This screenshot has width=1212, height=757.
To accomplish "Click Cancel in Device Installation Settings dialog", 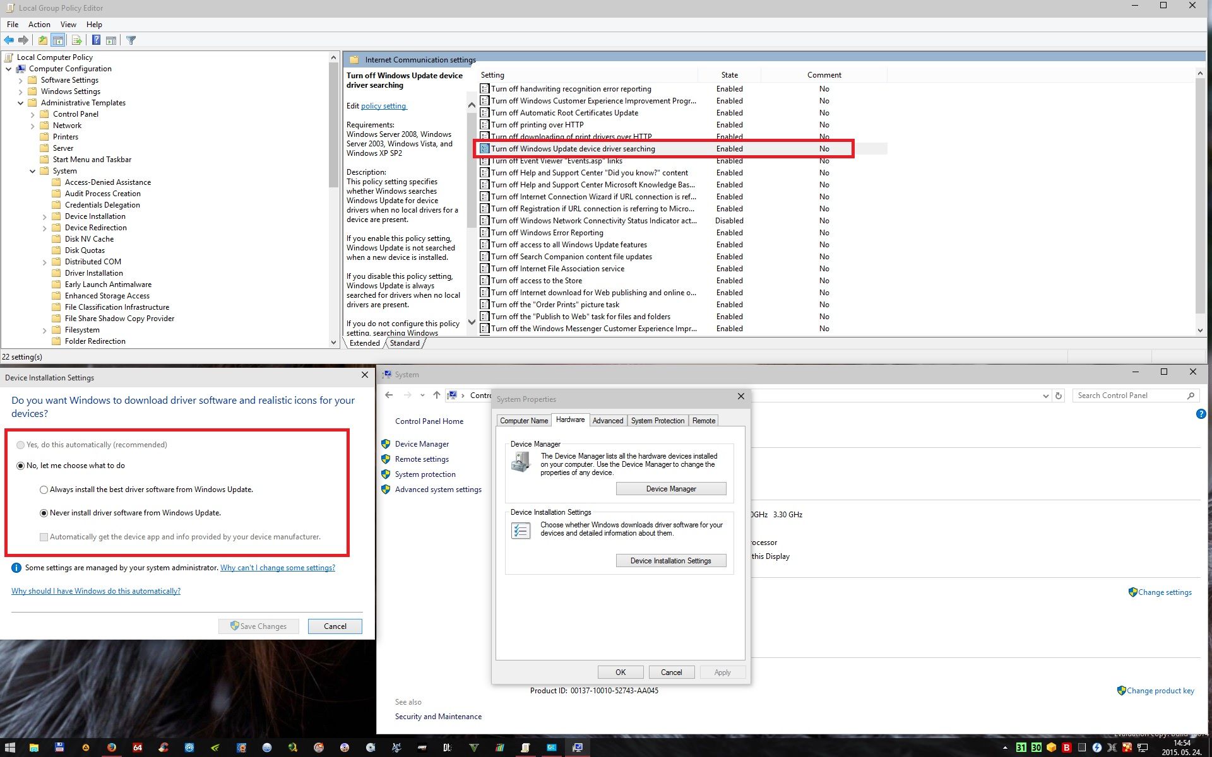I will point(335,626).
